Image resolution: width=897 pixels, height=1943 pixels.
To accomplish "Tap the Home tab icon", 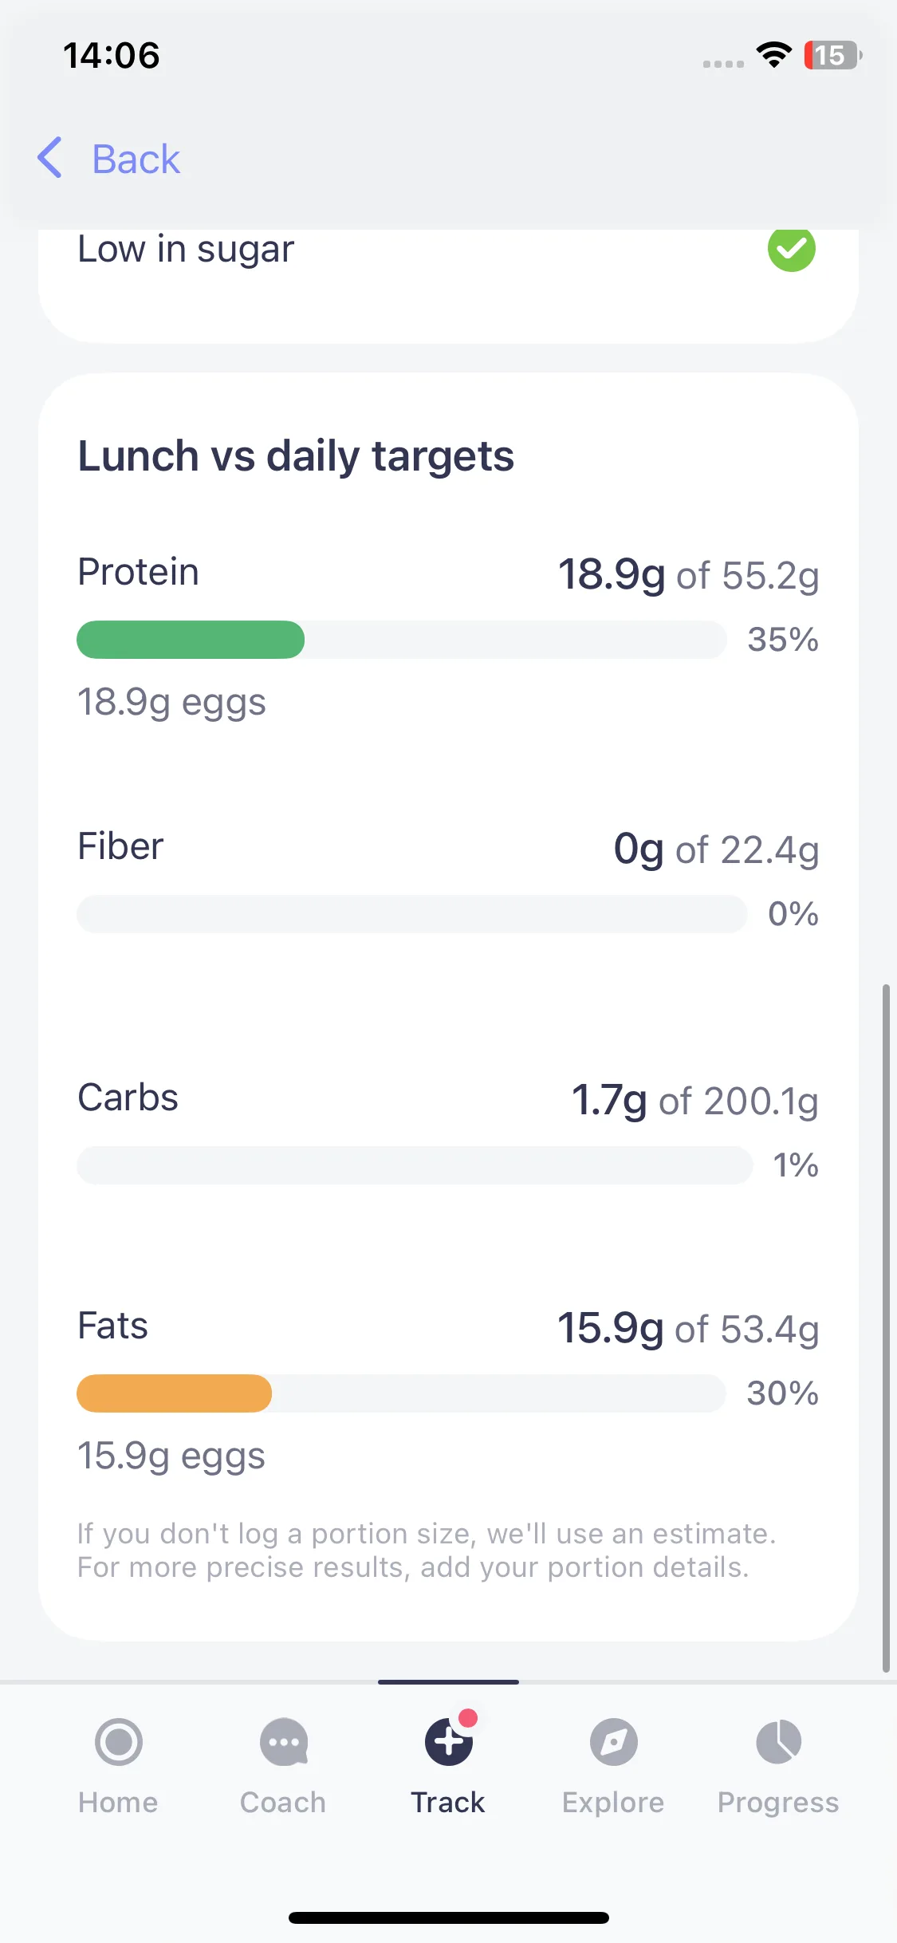I will coord(119,1742).
